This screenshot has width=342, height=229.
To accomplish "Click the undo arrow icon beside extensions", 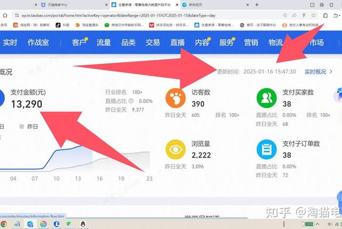I will (336, 16).
